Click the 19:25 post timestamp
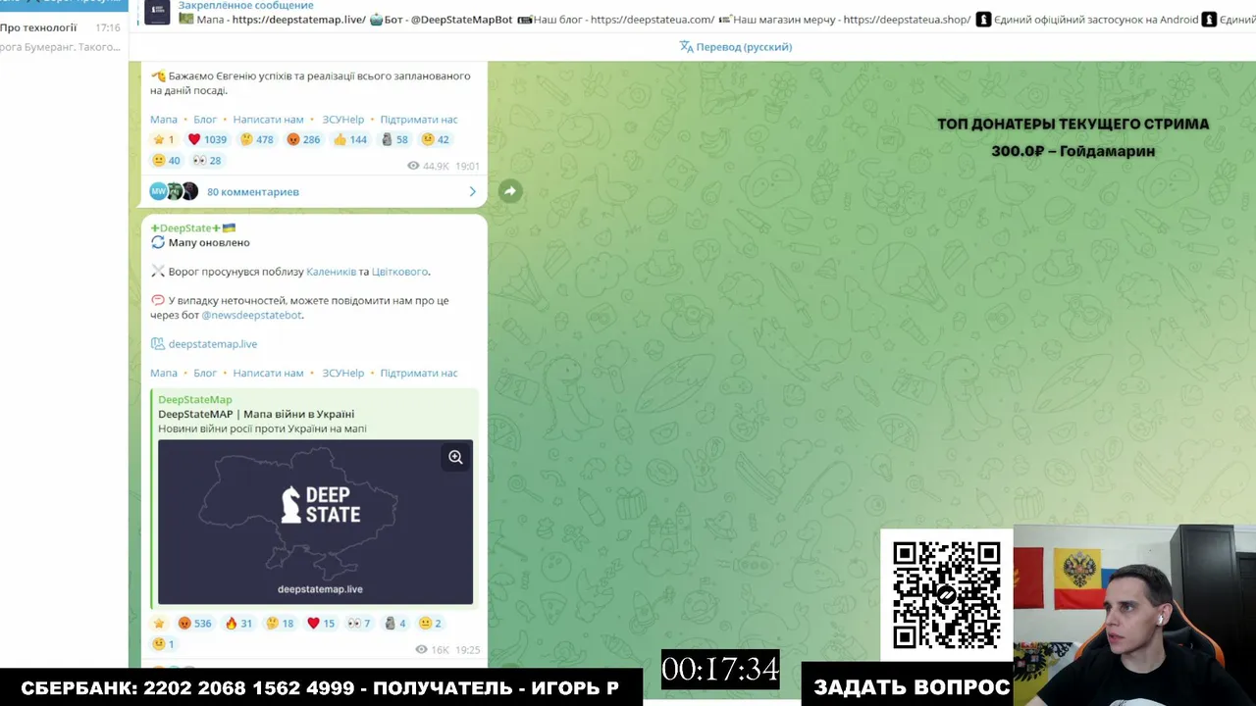This screenshot has width=1256, height=706. [x=467, y=650]
